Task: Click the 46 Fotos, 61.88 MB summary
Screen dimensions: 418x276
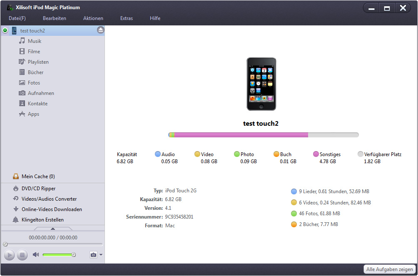Action: point(319,214)
